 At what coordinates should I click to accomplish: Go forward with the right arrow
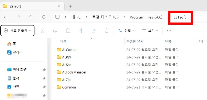tap(18, 17)
